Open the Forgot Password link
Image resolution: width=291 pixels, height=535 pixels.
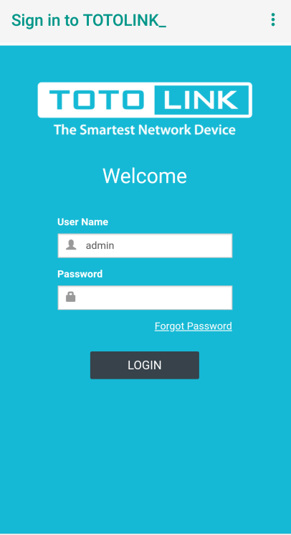click(x=193, y=326)
